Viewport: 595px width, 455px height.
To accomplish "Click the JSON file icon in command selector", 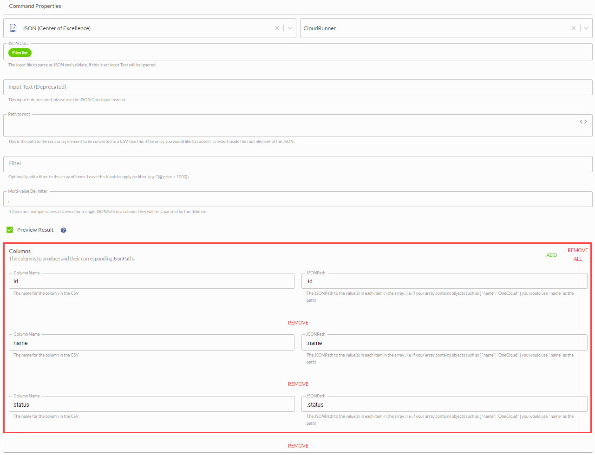I will pos(13,28).
